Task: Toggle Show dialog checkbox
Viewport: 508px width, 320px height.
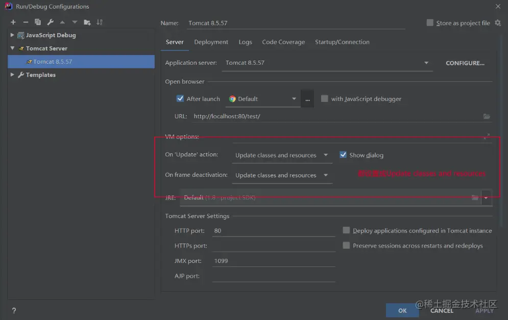Action: 343,155
